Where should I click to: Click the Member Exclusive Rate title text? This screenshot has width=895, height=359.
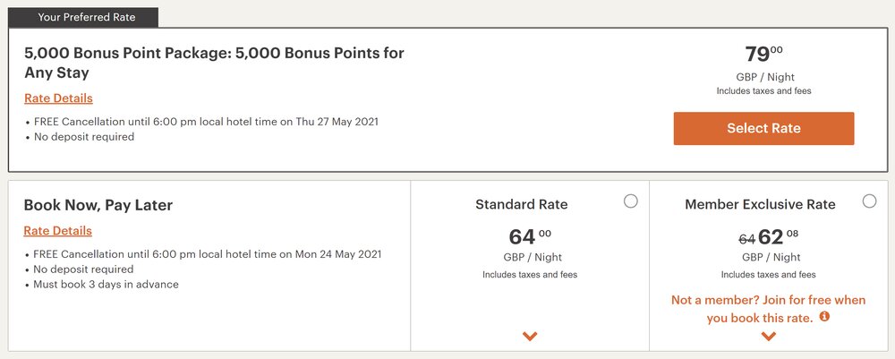tap(760, 204)
